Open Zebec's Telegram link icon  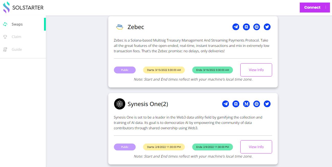coord(236,27)
